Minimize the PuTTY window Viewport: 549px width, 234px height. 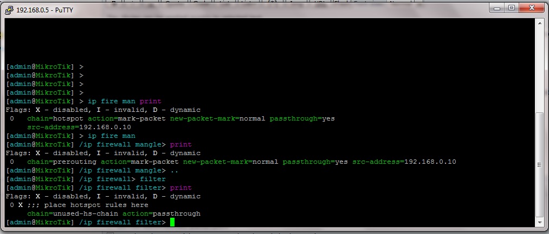pyautogui.click(x=496, y=8)
